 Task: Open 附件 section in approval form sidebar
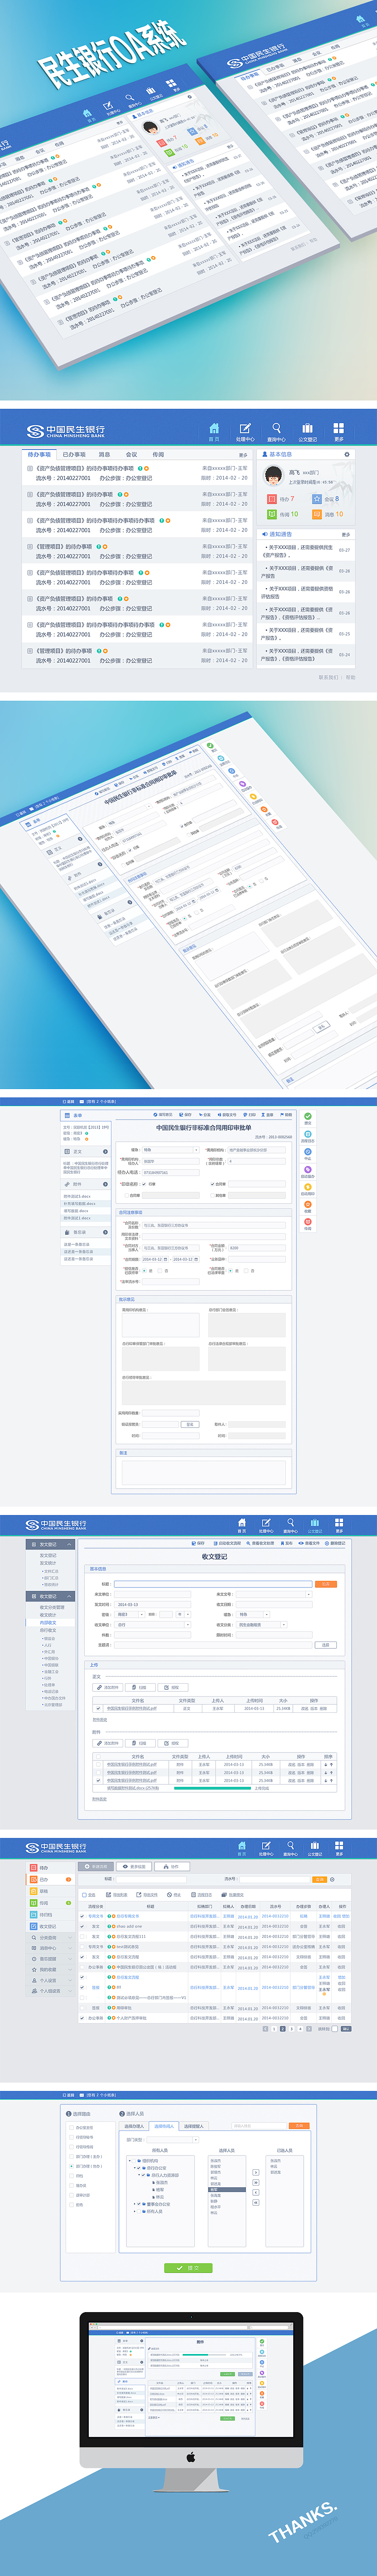(x=85, y=1184)
